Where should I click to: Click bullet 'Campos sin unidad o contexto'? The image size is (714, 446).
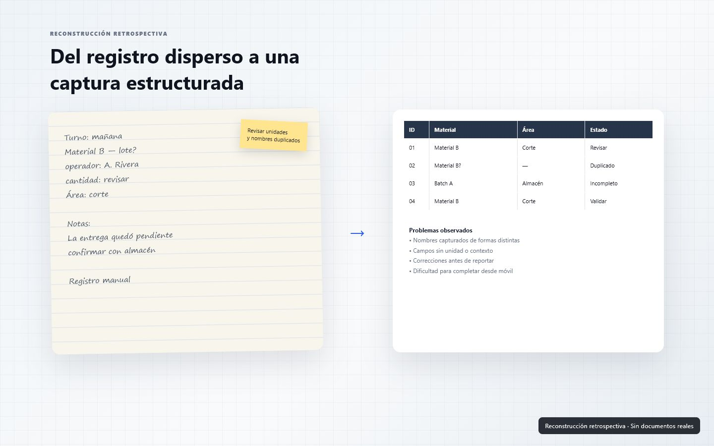point(451,251)
